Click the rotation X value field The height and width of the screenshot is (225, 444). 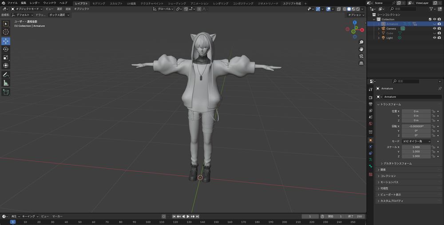tap(416, 126)
